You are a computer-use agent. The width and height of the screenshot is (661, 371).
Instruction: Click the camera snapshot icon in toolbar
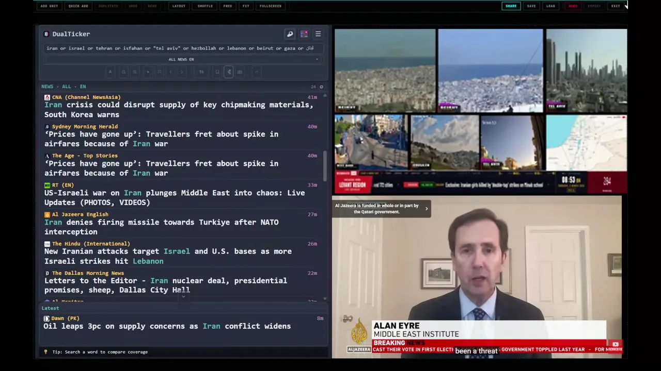tap(240, 72)
